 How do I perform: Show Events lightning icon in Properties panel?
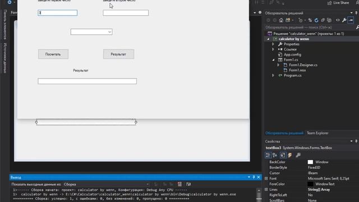(290, 155)
